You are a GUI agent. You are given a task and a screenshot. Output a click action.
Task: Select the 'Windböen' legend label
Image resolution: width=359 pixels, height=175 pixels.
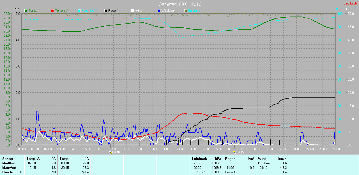[168, 11]
